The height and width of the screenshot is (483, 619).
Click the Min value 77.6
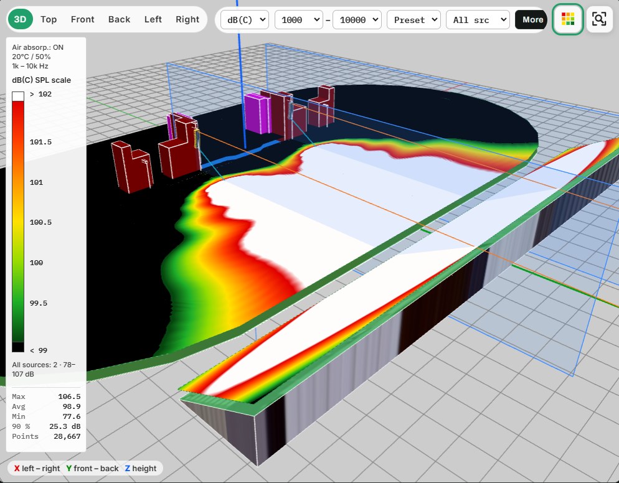[x=72, y=416]
